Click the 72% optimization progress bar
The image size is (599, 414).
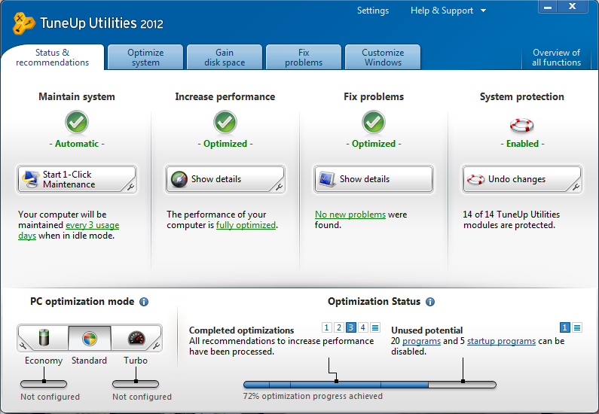pos(370,384)
